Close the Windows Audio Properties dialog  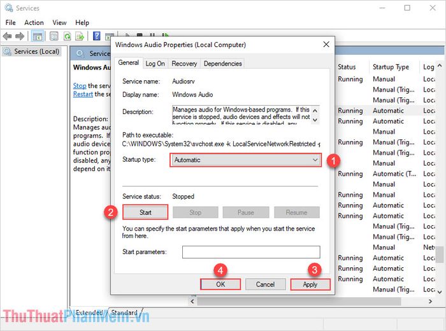pos(326,45)
